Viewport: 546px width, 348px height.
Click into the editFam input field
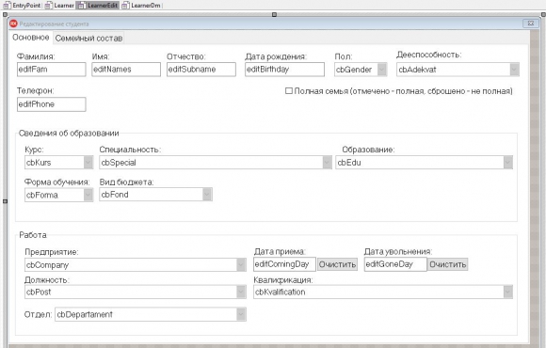point(51,70)
